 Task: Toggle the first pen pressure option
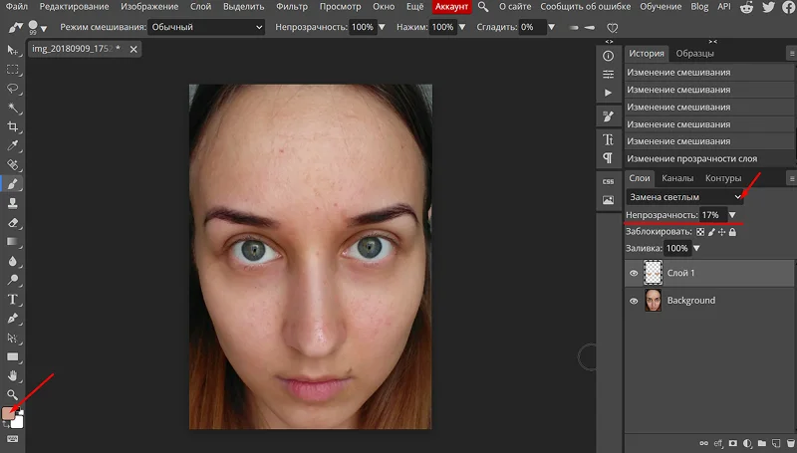574,28
